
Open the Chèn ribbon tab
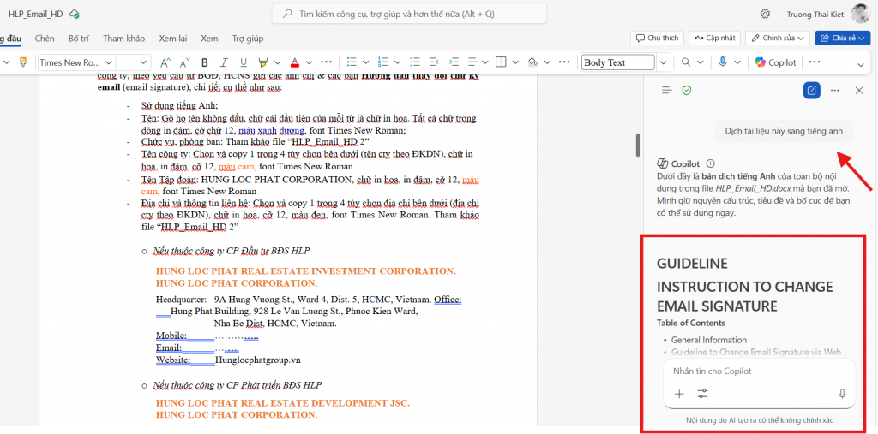point(45,39)
